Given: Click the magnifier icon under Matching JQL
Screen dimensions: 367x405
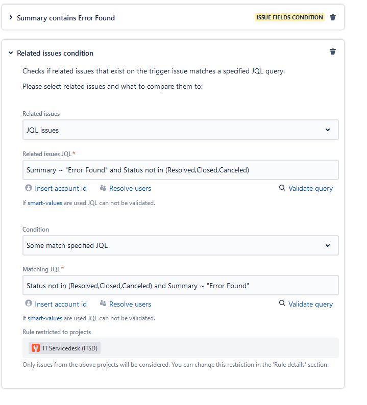Looking at the screenshot, I should point(282,304).
